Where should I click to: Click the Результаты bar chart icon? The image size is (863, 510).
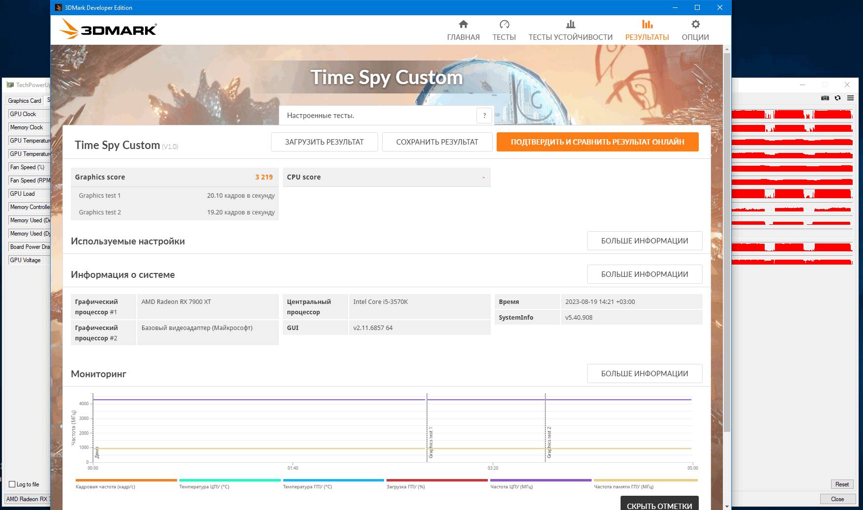647,24
